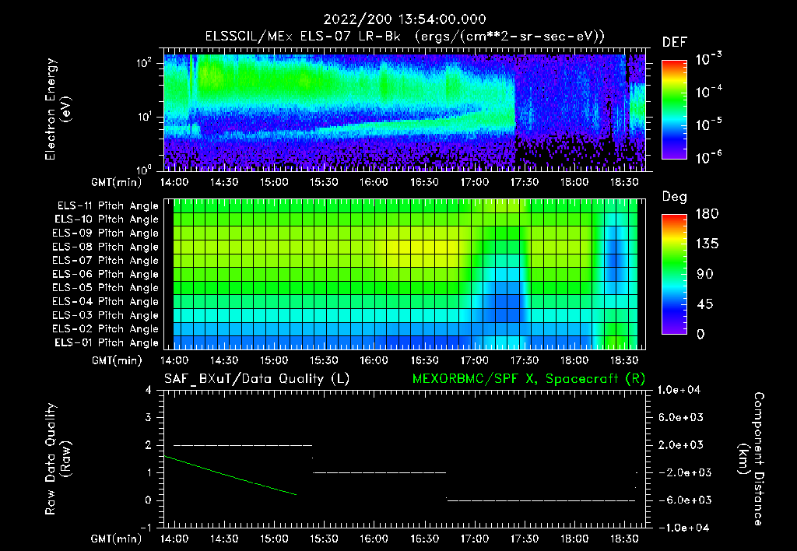Click the ELS-11 Pitch Angle row label
This screenshot has width=797, height=551.
point(107,206)
